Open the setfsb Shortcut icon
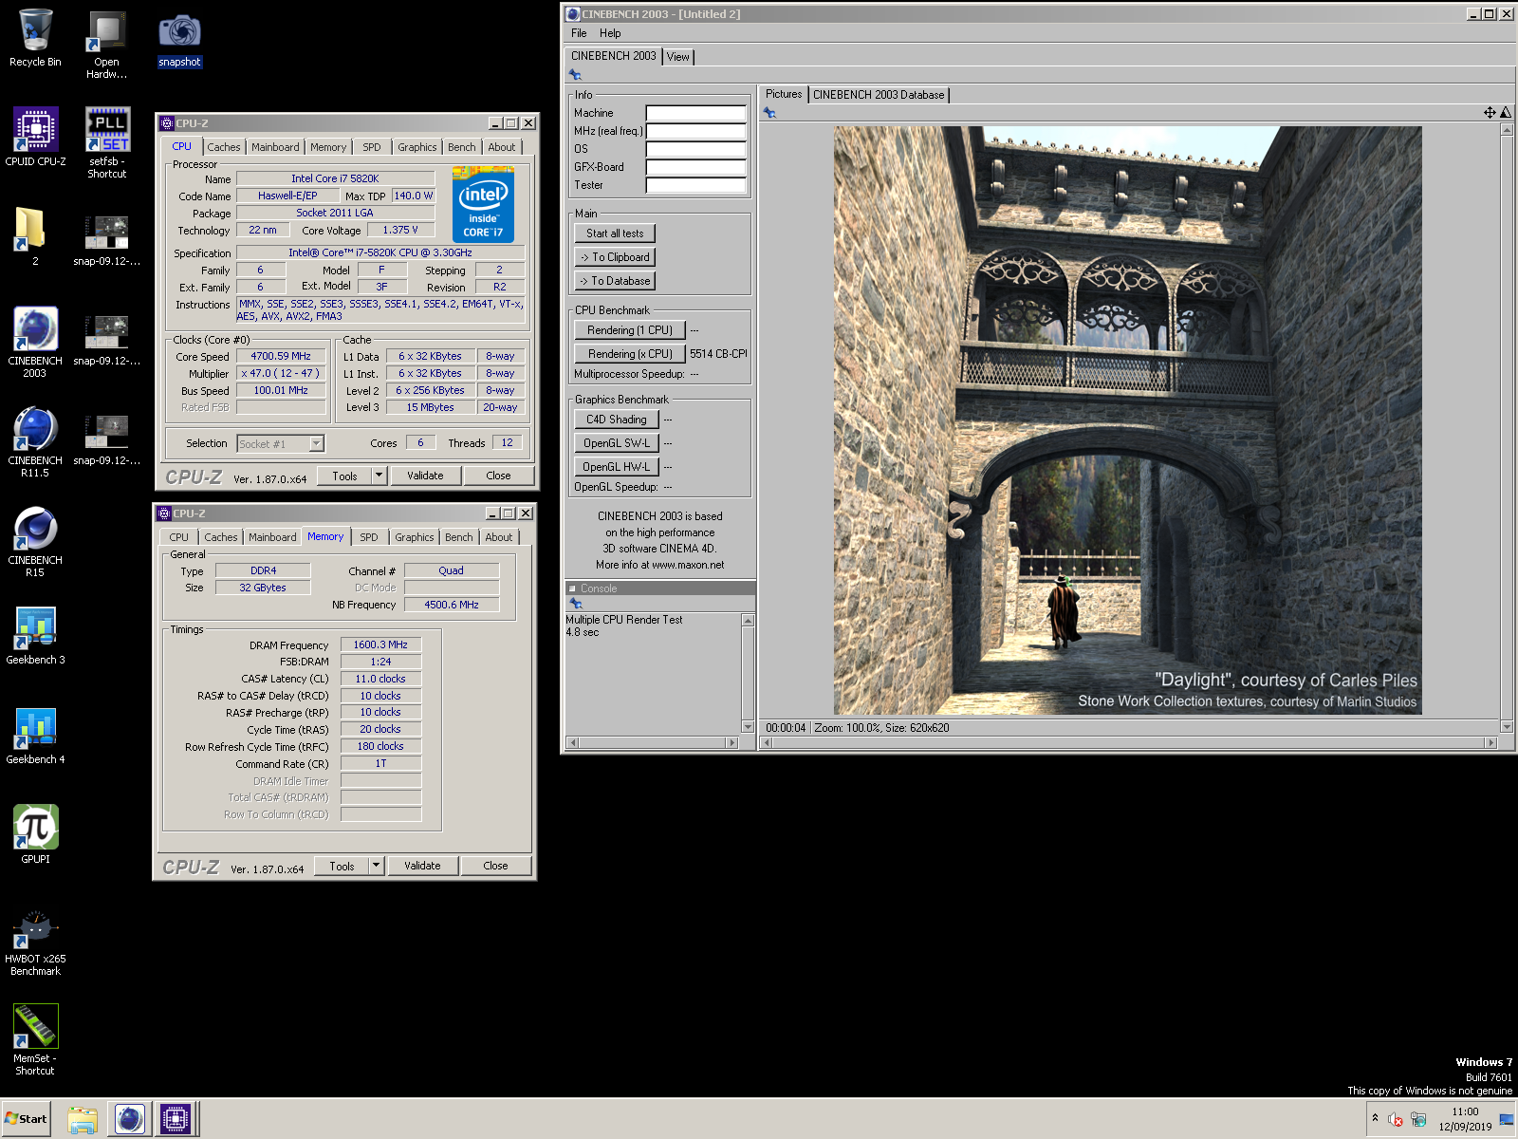 pyautogui.click(x=106, y=142)
